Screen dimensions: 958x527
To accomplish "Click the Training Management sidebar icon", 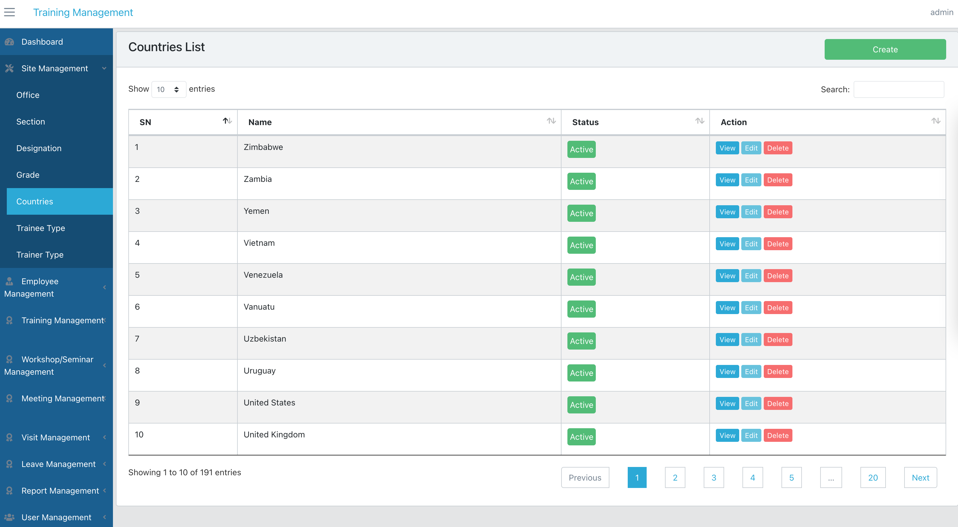I will coord(9,320).
